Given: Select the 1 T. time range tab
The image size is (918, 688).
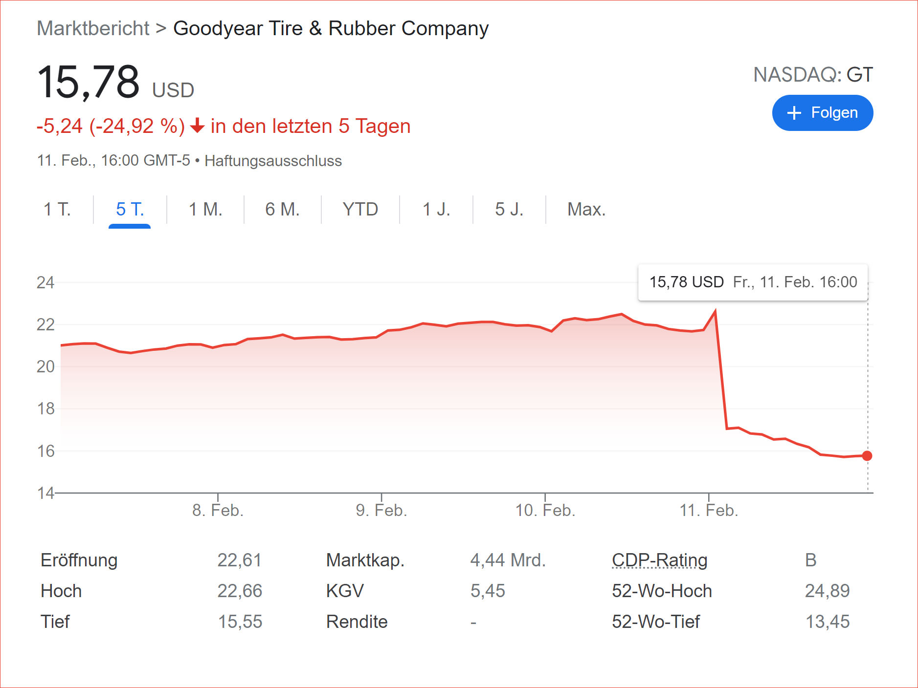Looking at the screenshot, I should point(57,209).
